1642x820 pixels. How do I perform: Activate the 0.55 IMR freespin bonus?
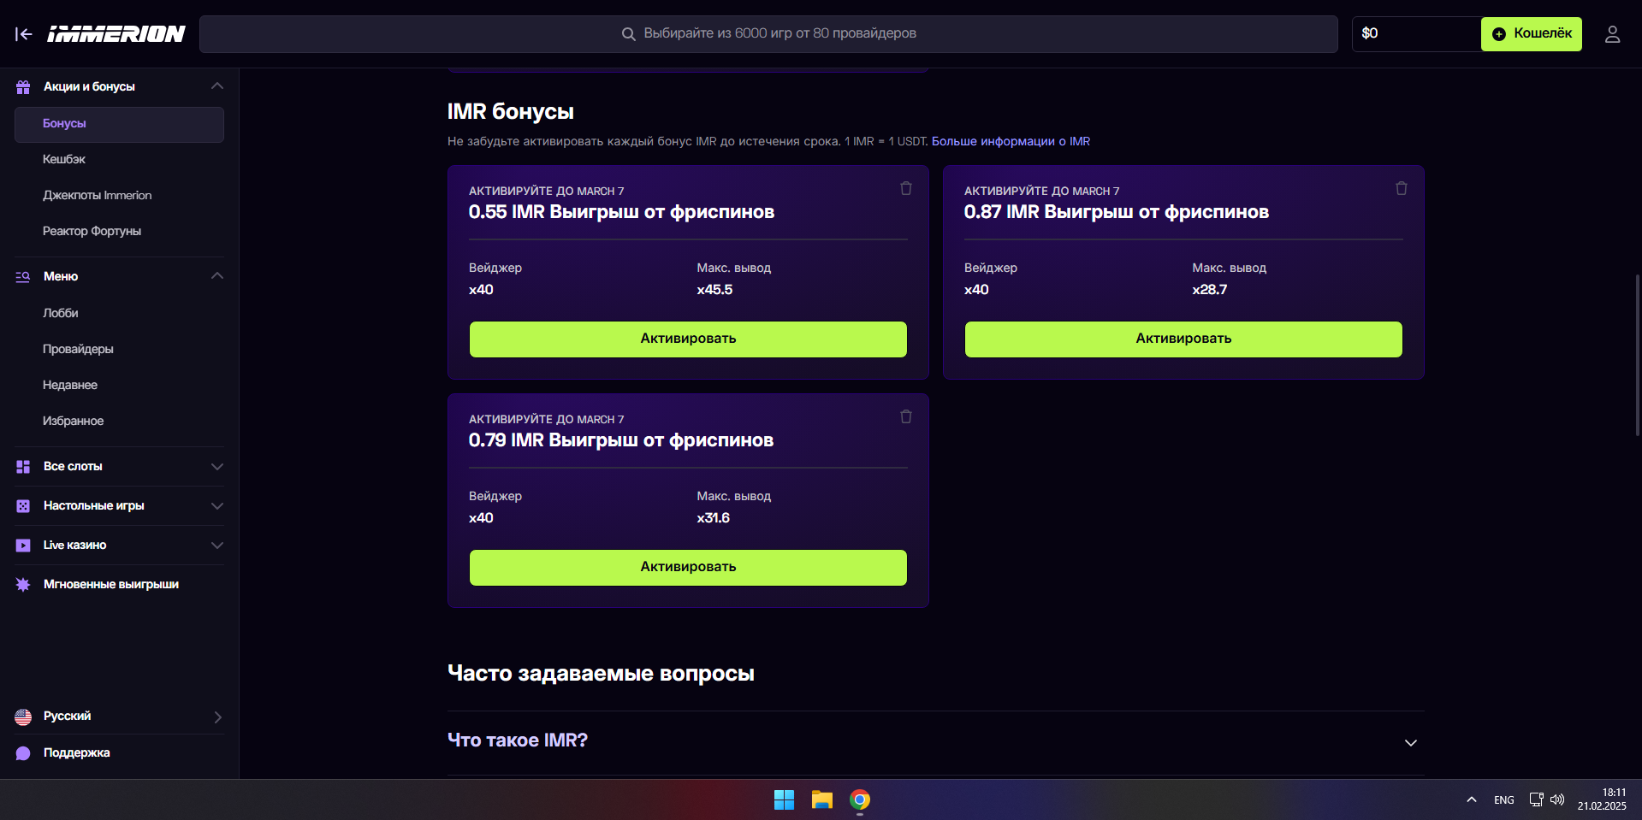pos(687,339)
